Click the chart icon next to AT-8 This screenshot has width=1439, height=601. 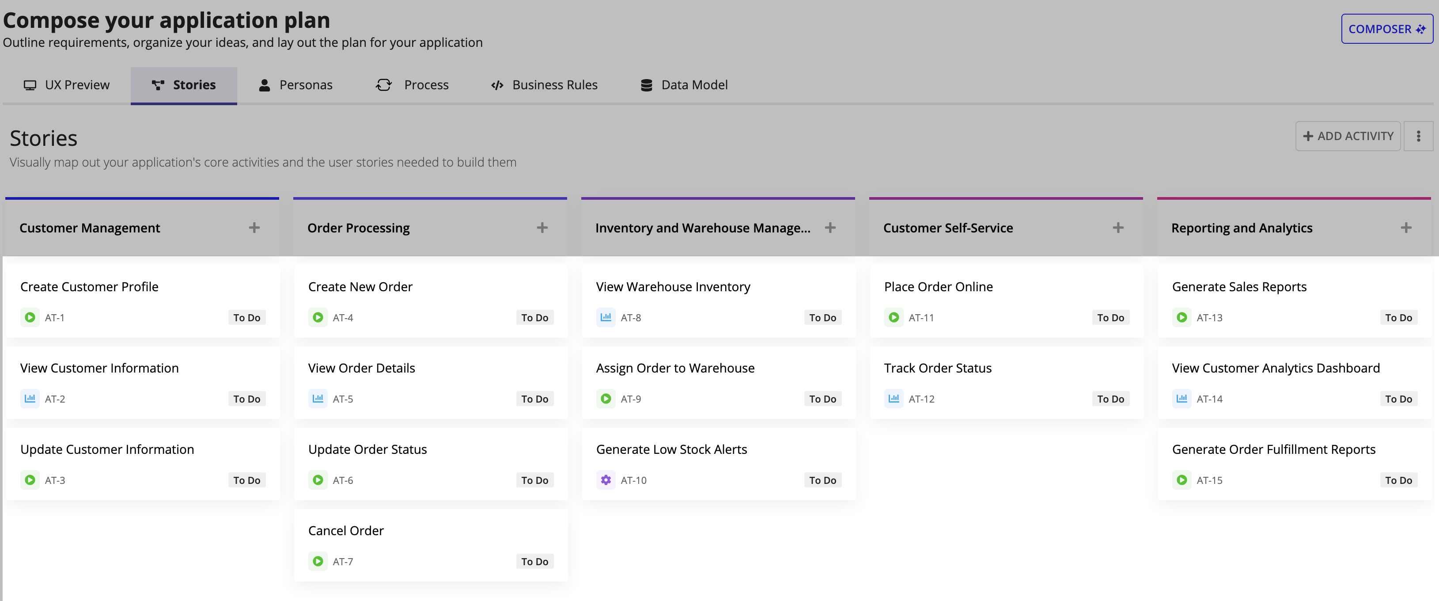tap(606, 318)
